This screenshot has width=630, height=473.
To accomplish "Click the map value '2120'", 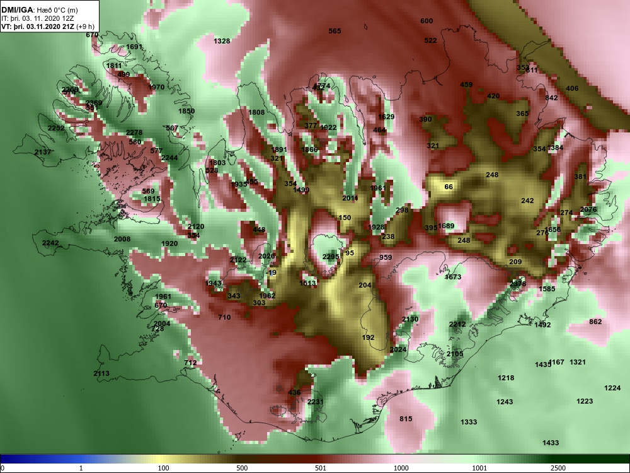I will 196,226.
